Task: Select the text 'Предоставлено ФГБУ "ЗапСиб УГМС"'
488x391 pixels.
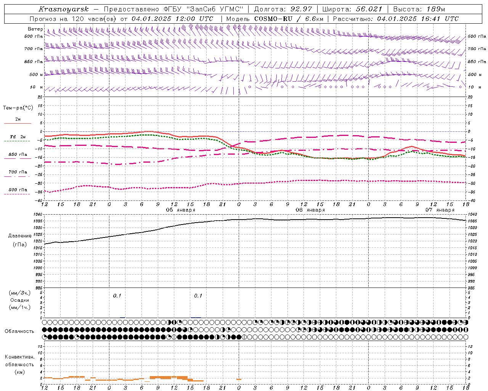Action: [x=173, y=9]
